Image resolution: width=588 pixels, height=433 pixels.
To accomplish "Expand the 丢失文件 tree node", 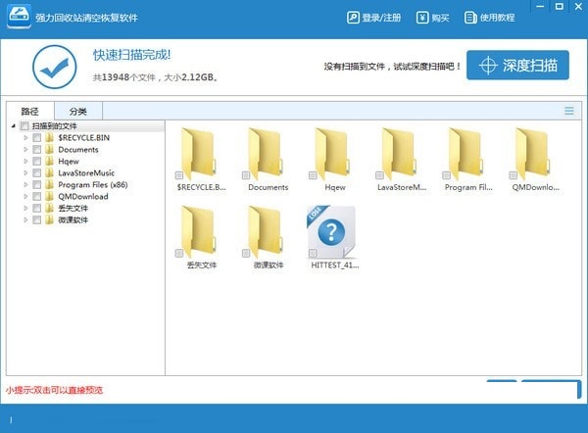I will pyautogui.click(x=25, y=208).
